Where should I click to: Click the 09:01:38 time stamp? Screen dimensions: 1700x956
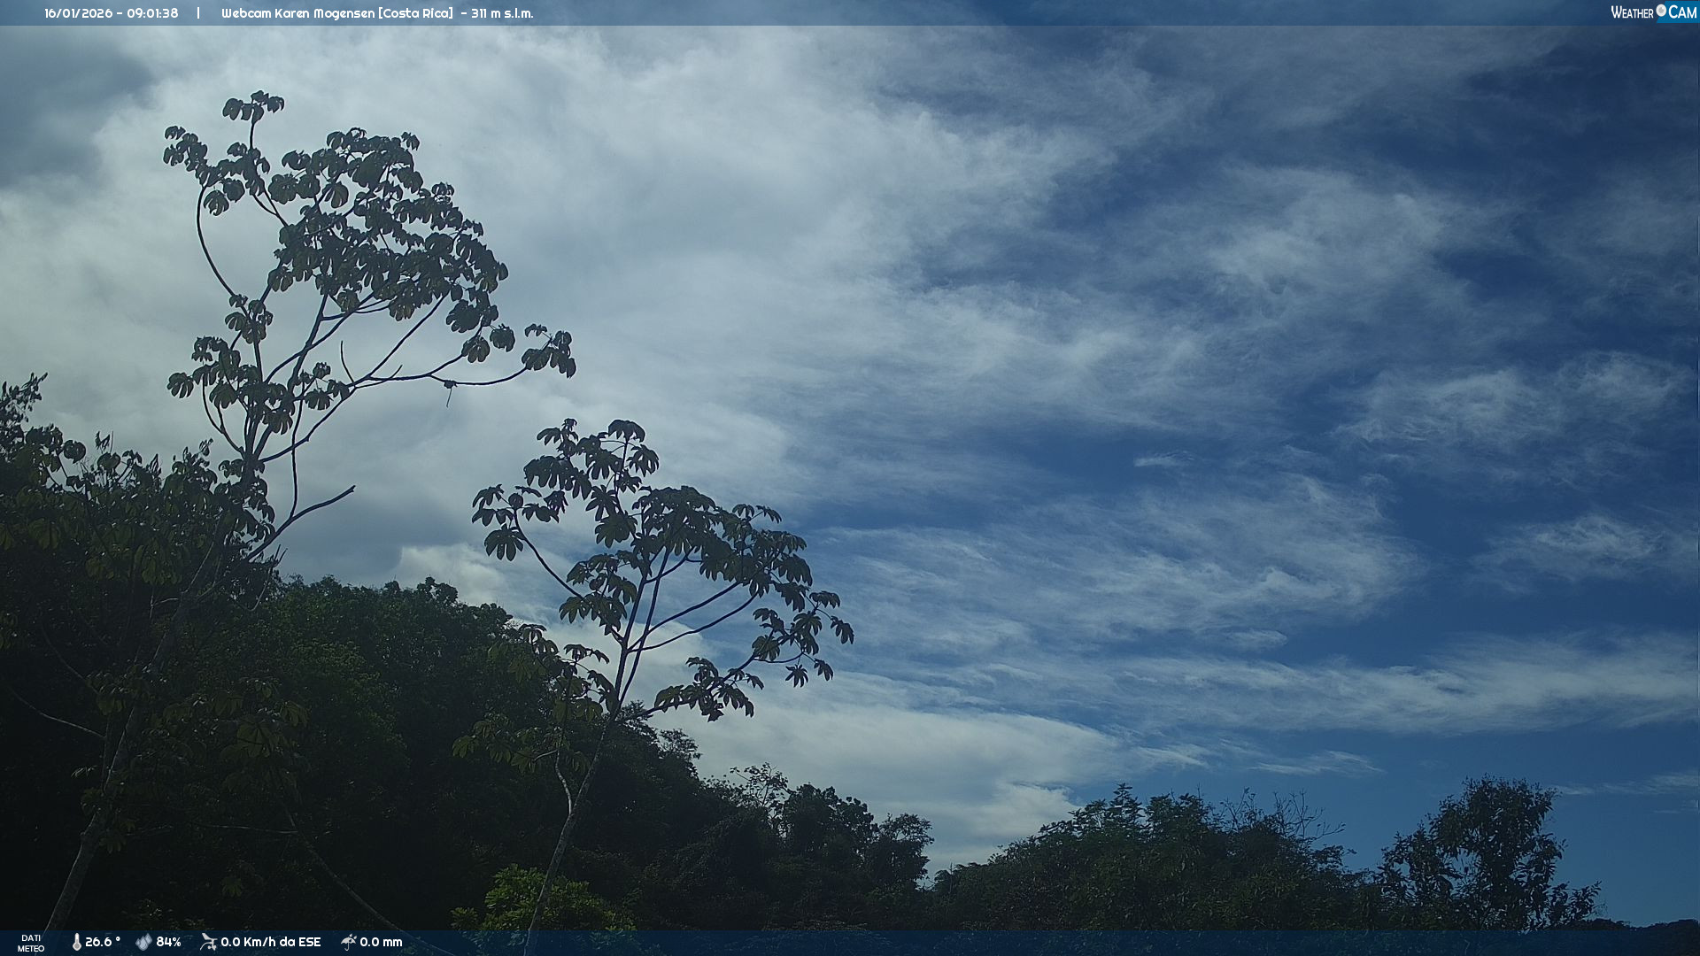152,13
